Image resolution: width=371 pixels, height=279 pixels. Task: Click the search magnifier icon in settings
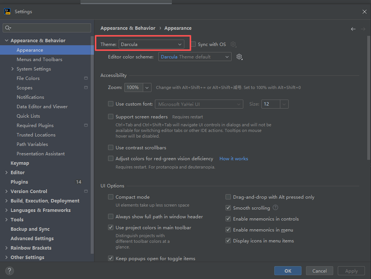pyautogui.click(x=8, y=28)
